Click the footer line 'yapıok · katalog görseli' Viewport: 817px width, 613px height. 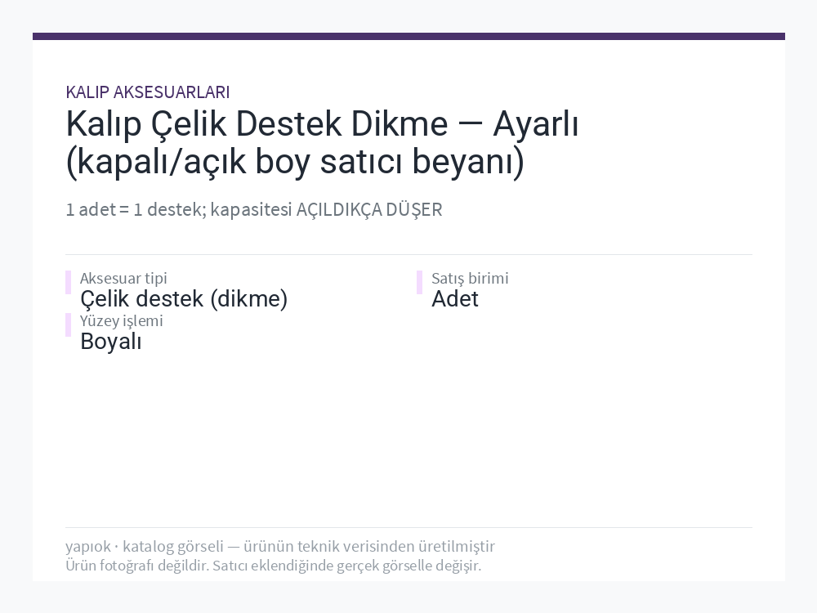(145, 546)
